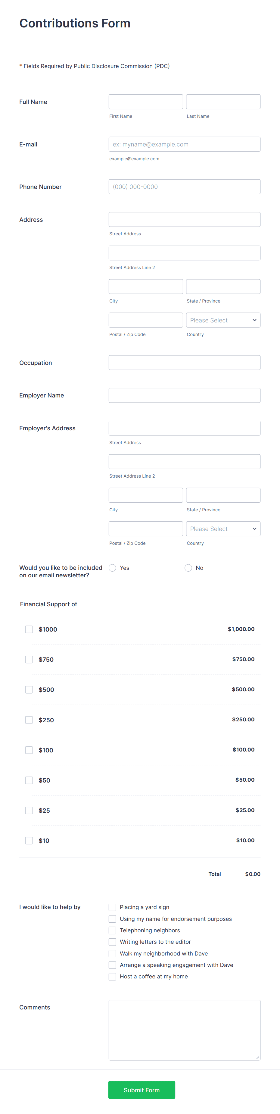Select Yes for email newsletter
280x1114 pixels.
112,568
